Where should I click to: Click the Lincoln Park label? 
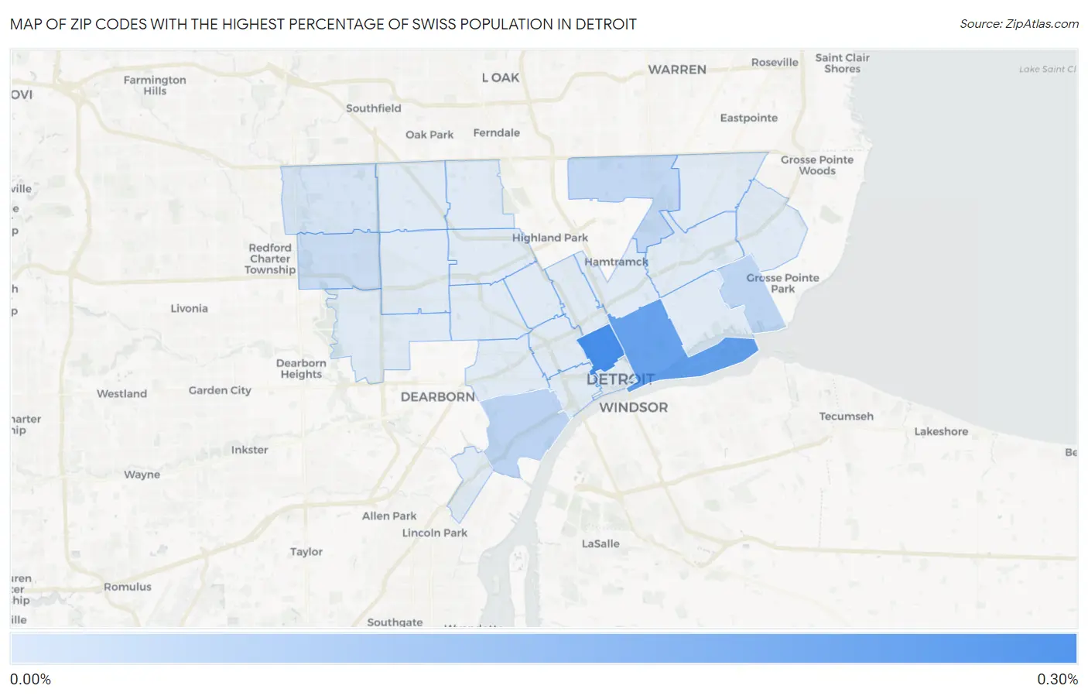coord(435,533)
